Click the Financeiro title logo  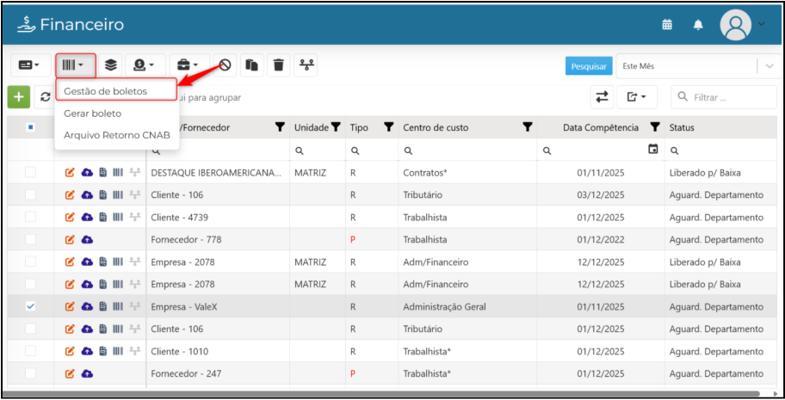pos(70,24)
